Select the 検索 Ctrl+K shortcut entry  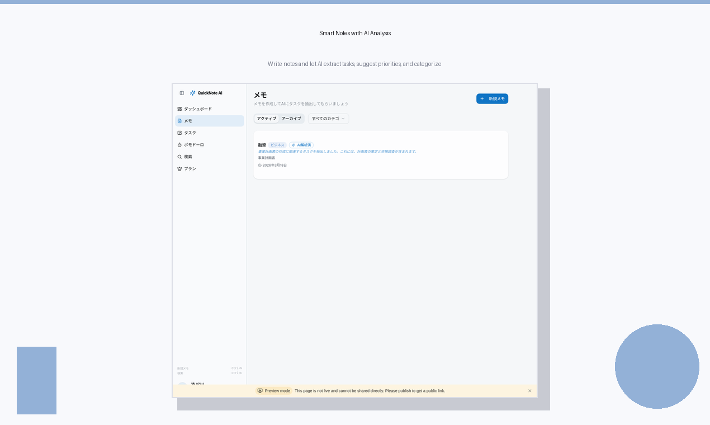210,372
